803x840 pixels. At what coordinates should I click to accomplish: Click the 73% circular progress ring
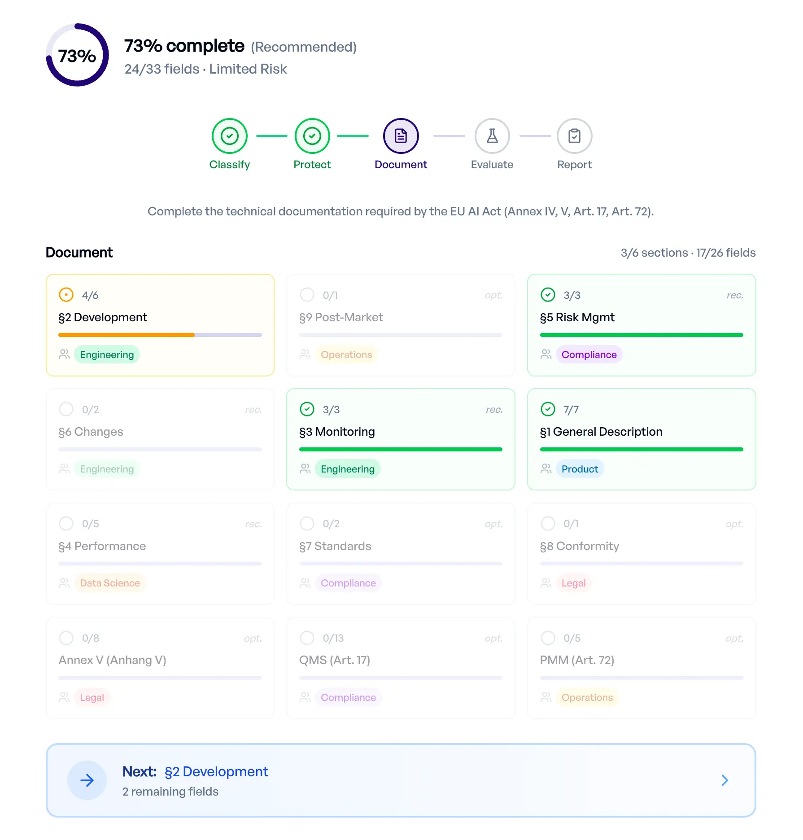click(x=77, y=55)
